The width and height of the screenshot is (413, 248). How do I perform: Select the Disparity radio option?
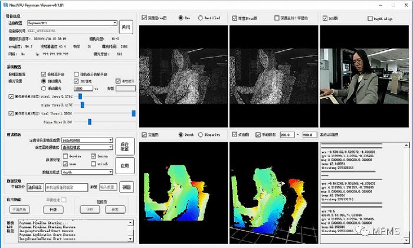coord(201,134)
